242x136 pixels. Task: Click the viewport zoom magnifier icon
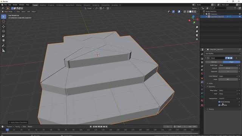[x=197, y=27]
